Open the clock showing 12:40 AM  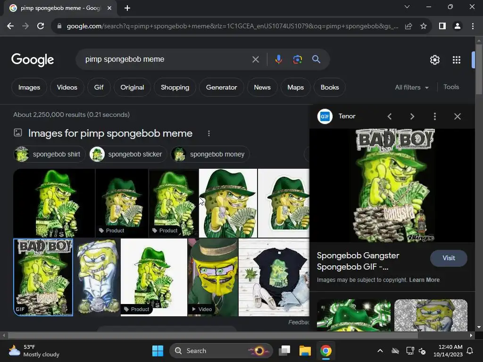(448, 351)
